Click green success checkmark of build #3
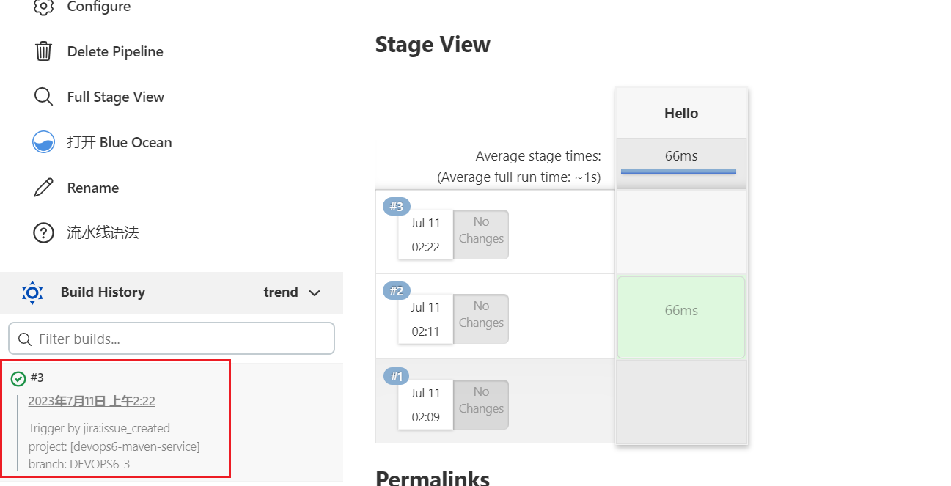This screenshot has width=951, height=486. (x=18, y=378)
